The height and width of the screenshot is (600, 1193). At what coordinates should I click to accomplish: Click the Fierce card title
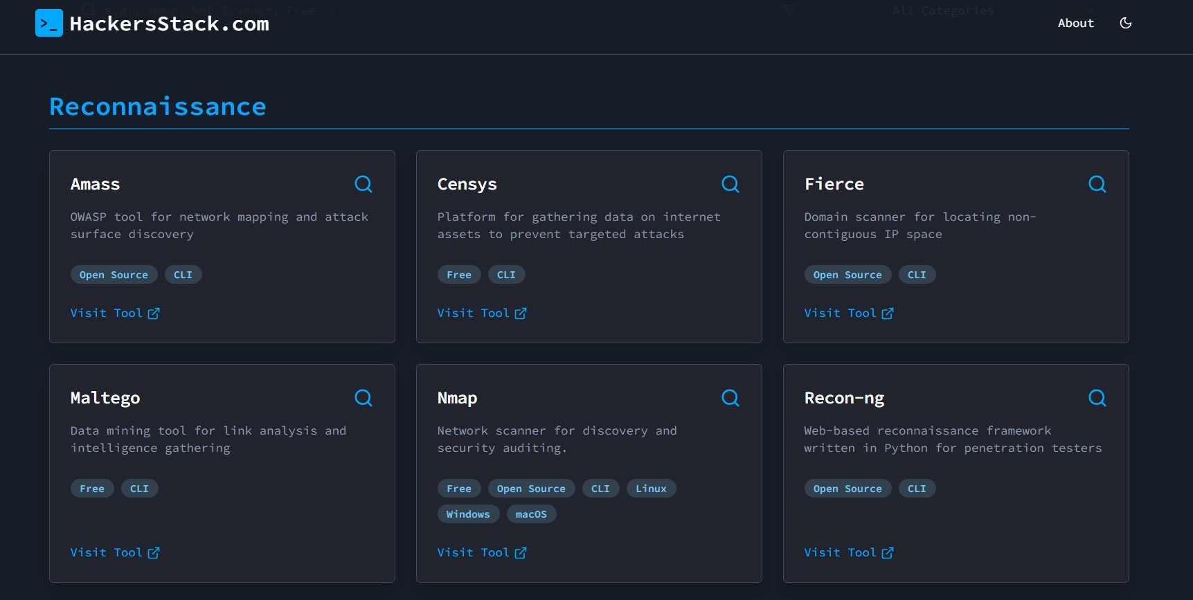(x=834, y=184)
